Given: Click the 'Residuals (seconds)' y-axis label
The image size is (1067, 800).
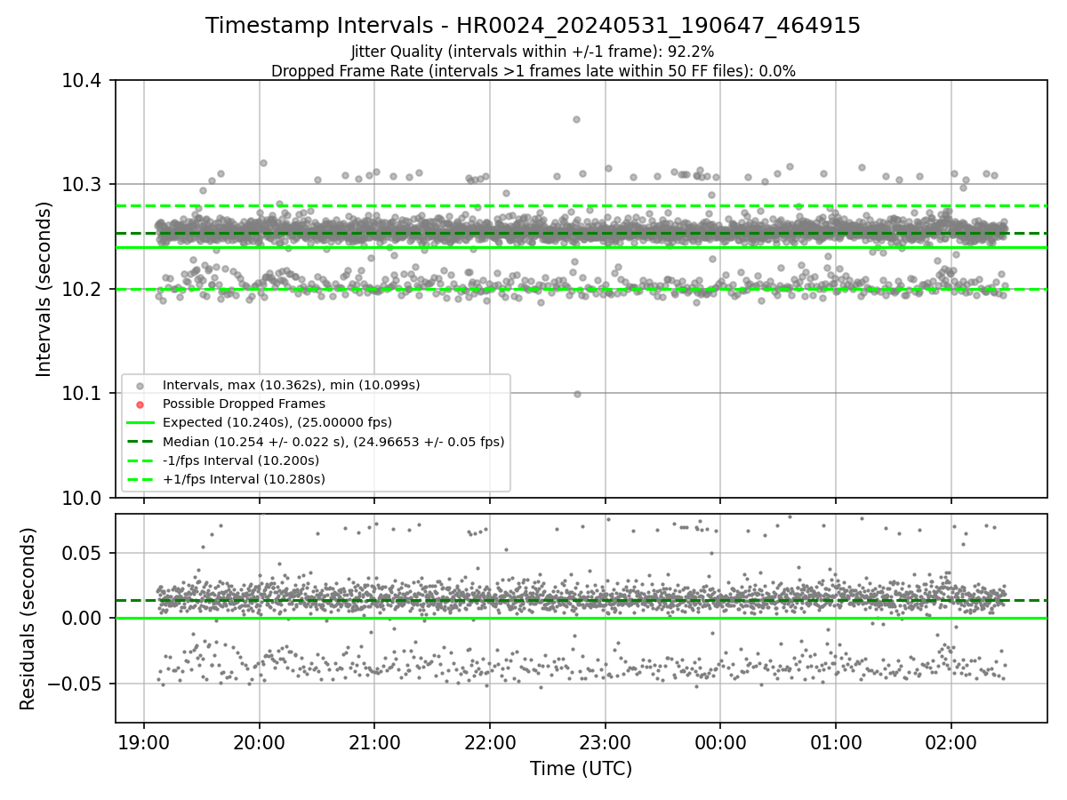Looking at the screenshot, I should point(28,619).
